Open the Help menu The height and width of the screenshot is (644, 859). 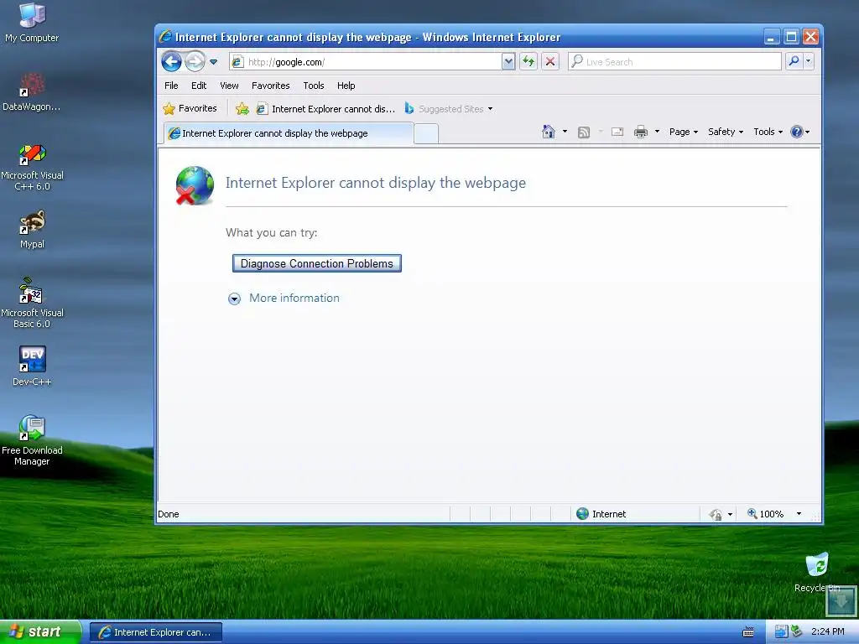[346, 86]
